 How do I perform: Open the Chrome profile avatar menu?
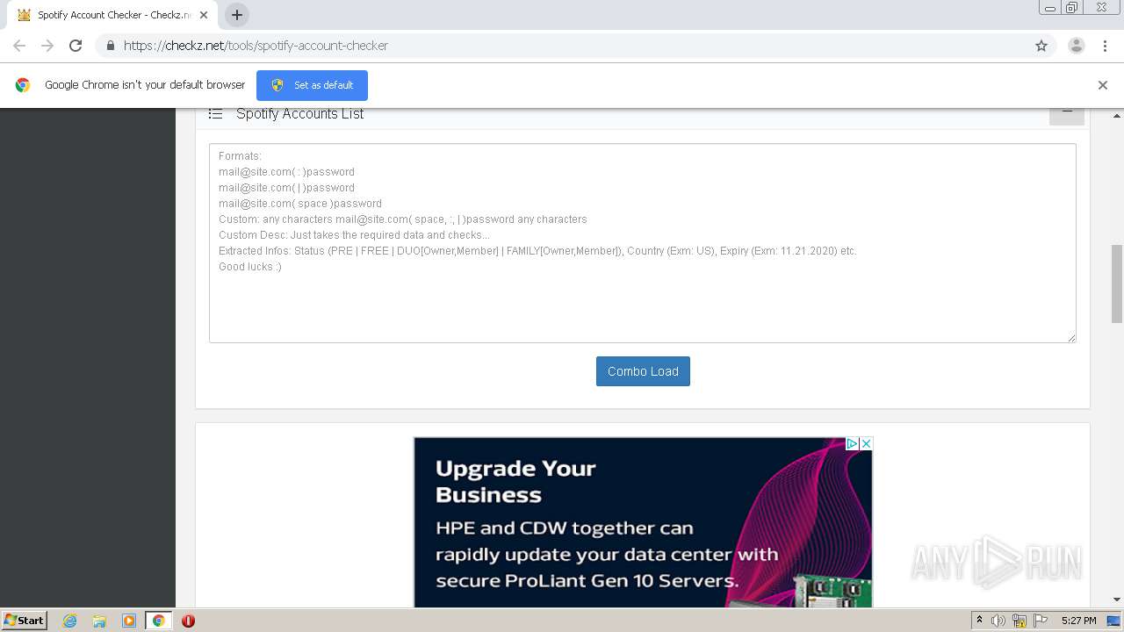[x=1077, y=46]
